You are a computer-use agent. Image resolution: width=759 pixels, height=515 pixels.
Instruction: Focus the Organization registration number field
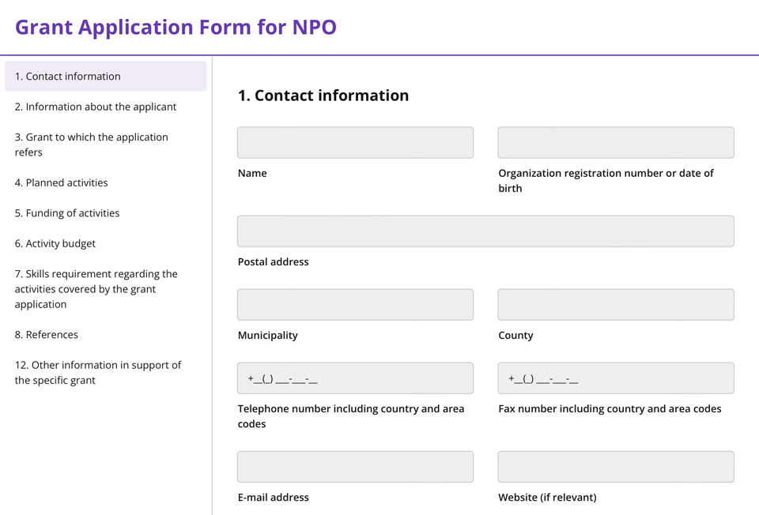pyautogui.click(x=615, y=143)
